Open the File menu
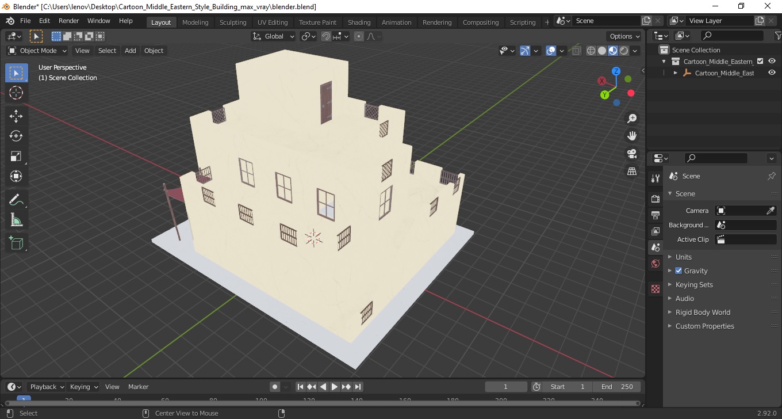The width and height of the screenshot is (782, 419). [x=25, y=21]
